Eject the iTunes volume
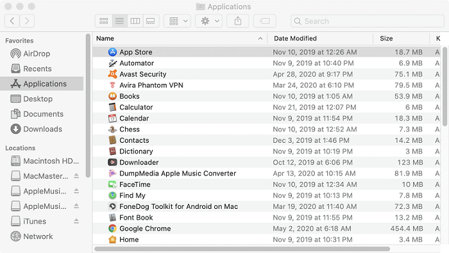This screenshot has height=253, width=449. pyautogui.click(x=76, y=221)
